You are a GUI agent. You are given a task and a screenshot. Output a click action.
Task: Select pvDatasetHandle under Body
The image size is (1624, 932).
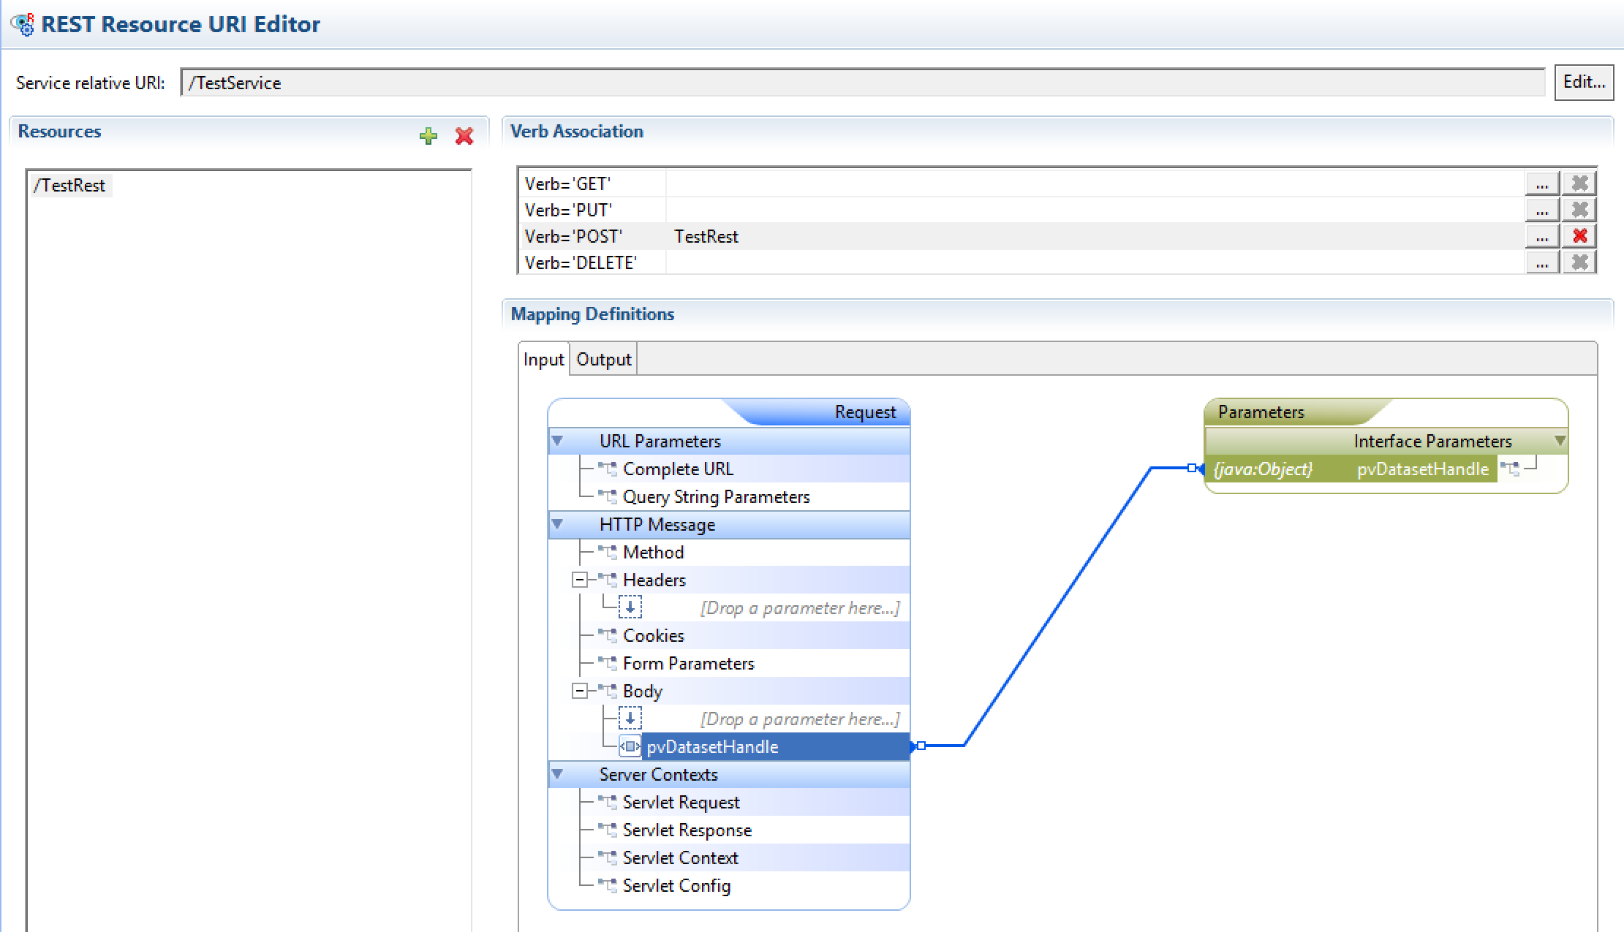point(775,746)
